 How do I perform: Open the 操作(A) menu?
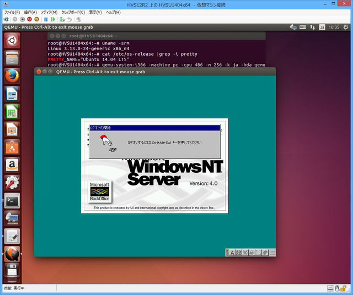pyautogui.click(x=30, y=12)
